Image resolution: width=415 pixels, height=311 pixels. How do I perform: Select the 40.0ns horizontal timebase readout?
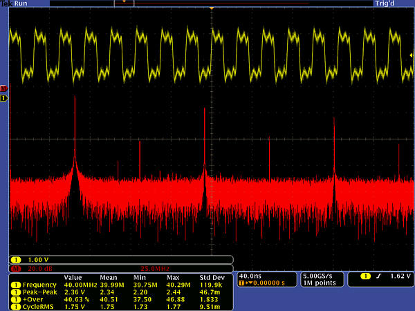[x=250, y=275]
